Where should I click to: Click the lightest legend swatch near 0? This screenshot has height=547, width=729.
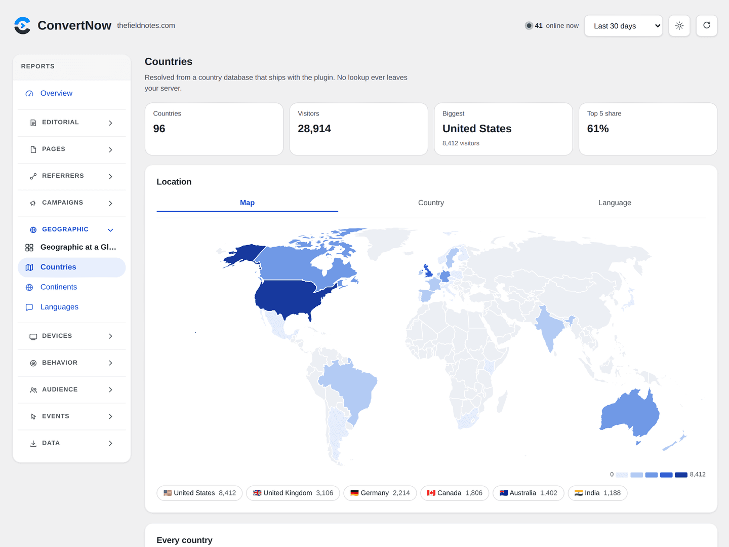(622, 475)
